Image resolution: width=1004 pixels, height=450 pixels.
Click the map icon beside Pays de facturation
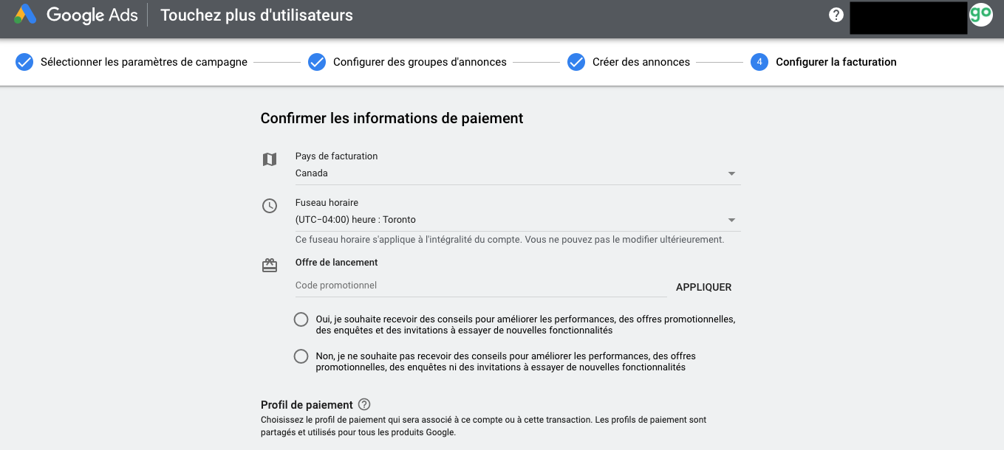point(270,159)
